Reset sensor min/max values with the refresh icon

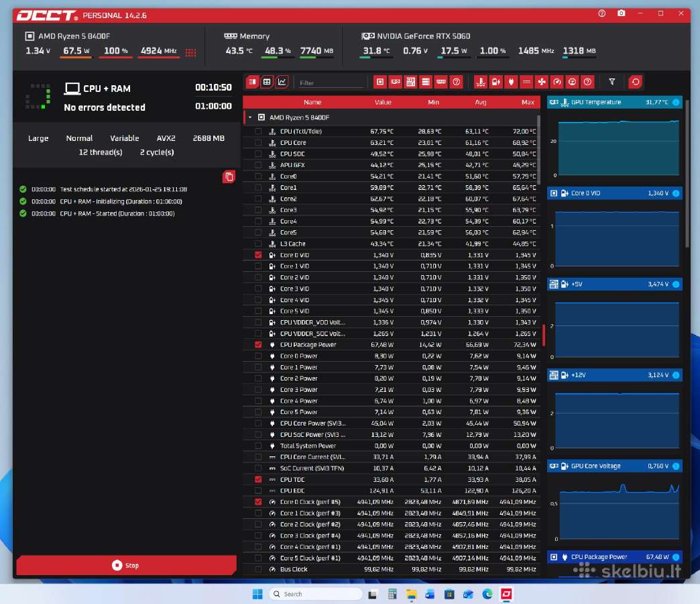[635, 82]
